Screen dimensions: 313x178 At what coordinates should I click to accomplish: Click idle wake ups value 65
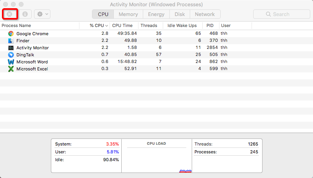point(198,33)
